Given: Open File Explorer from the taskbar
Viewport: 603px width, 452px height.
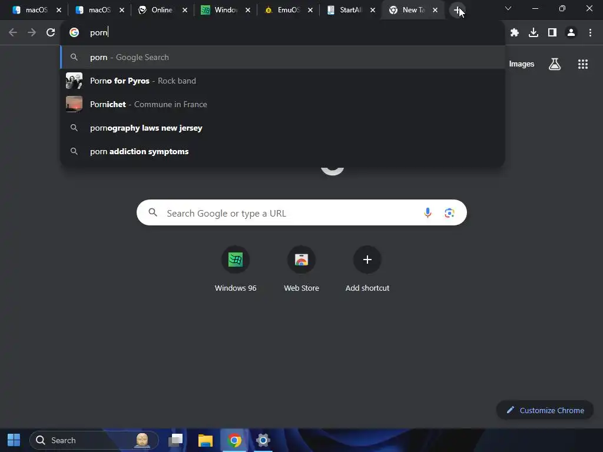Looking at the screenshot, I should pyautogui.click(x=206, y=440).
